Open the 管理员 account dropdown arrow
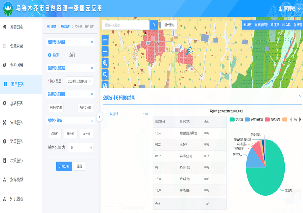The width and height of the screenshot is (303, 213). click(299, 9)
